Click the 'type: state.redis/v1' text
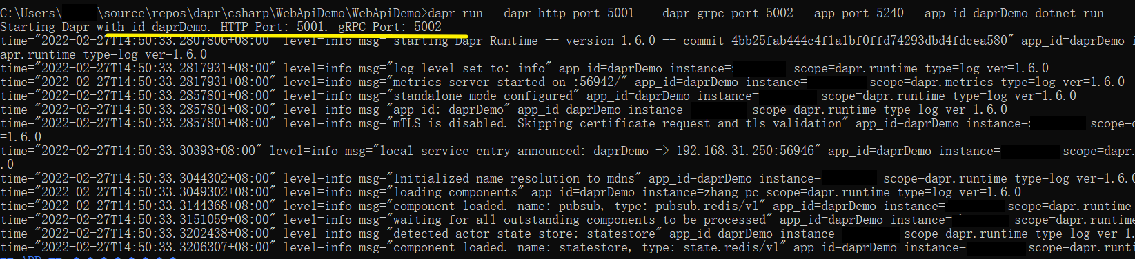 click(x=711, y=247)
